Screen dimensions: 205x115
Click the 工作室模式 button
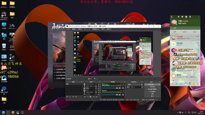152,91
